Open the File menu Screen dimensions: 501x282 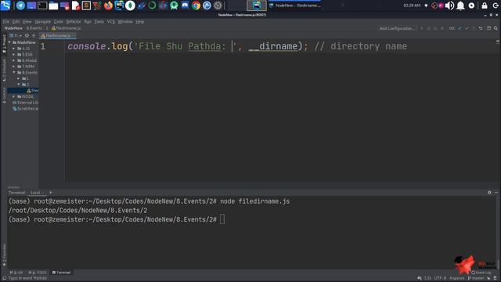click(6, 21)
